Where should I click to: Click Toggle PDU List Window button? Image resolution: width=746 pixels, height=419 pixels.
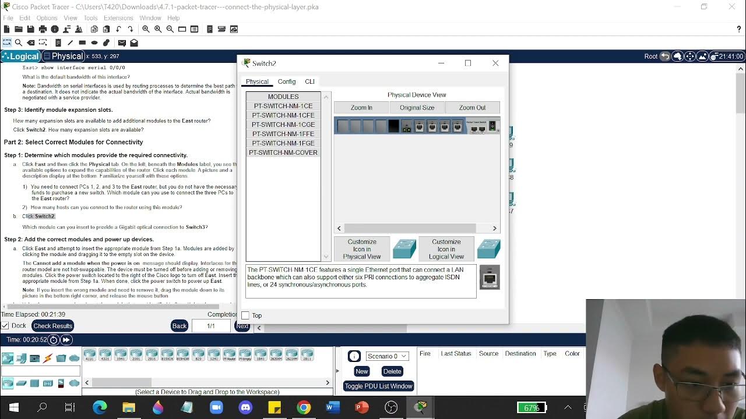pyautogui.click(x=378, y=386)
